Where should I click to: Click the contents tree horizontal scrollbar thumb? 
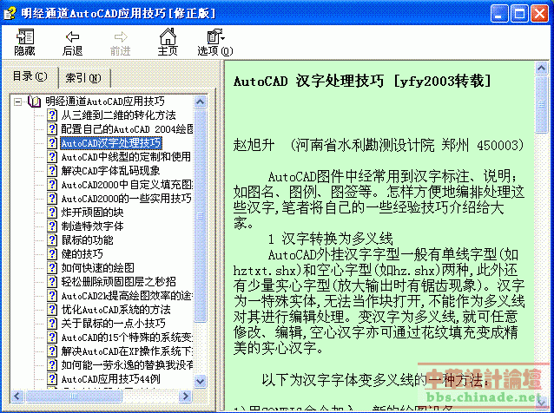(74, 396)
